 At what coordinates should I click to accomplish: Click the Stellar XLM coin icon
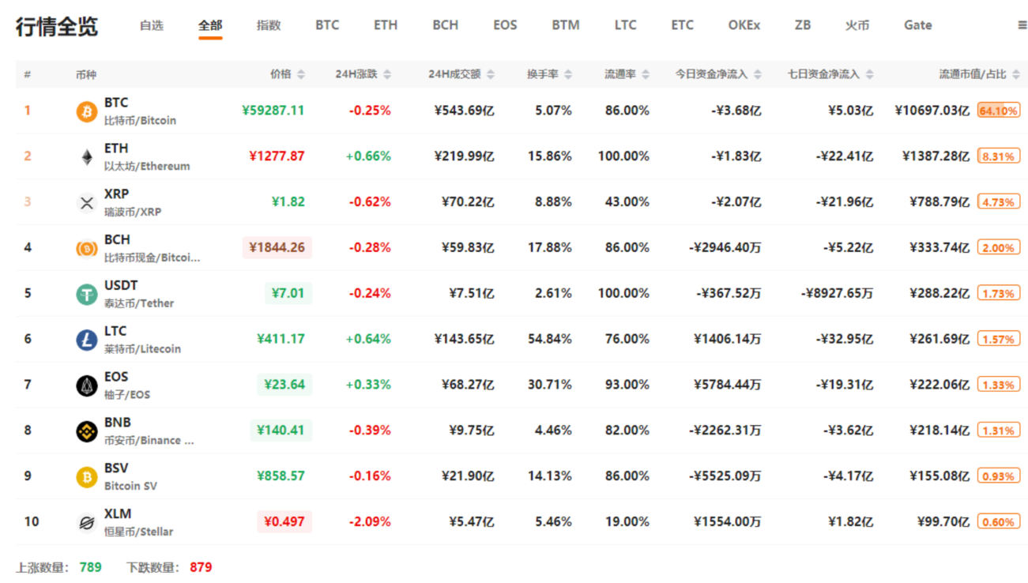tap(86, 523)
